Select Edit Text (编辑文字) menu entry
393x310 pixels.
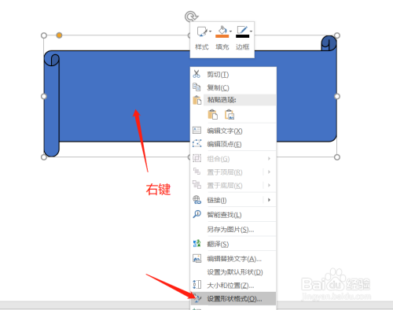coord(233,131)
